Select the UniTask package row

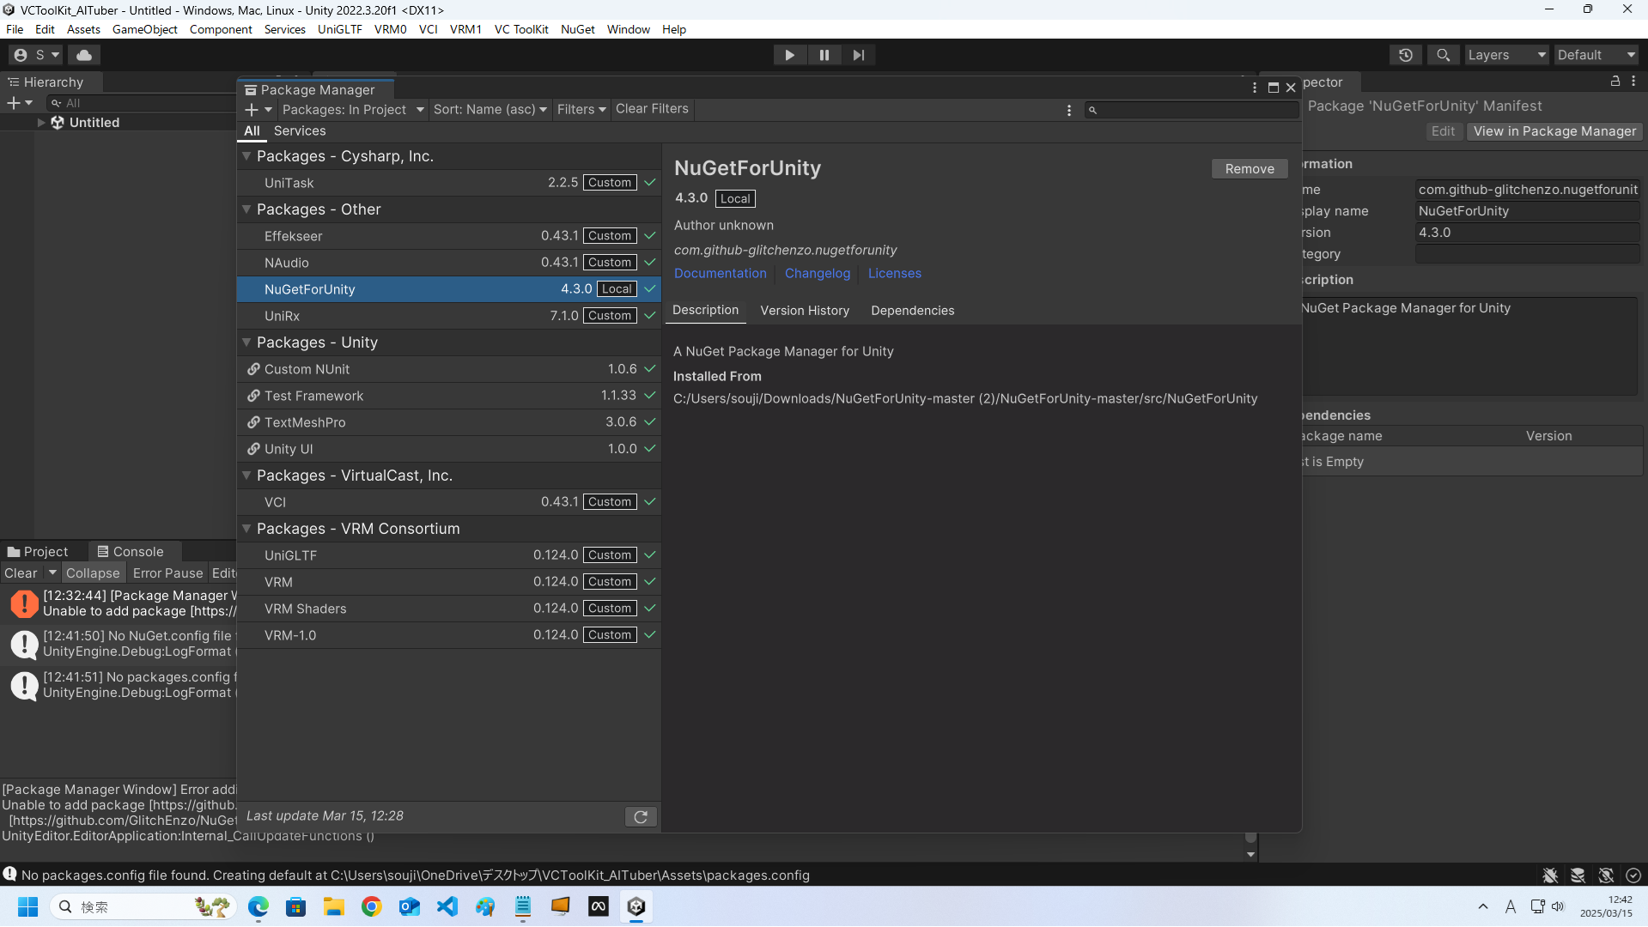pos(449,183)
